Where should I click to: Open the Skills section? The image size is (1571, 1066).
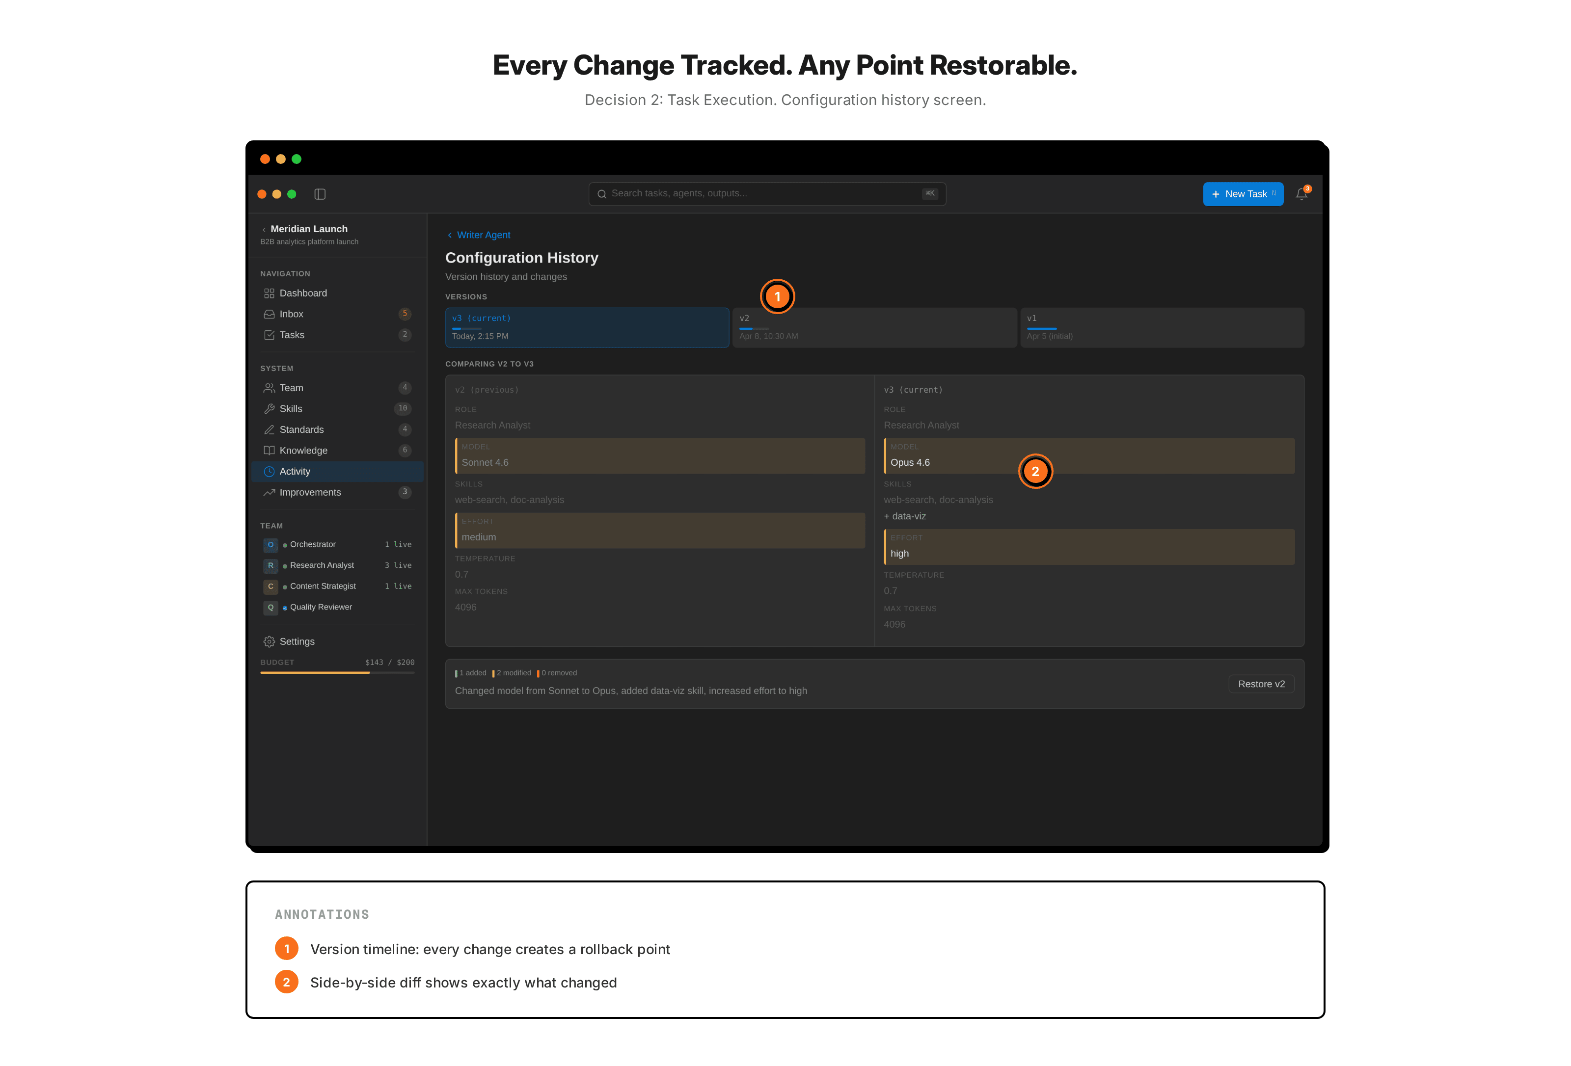pos(337,409)
